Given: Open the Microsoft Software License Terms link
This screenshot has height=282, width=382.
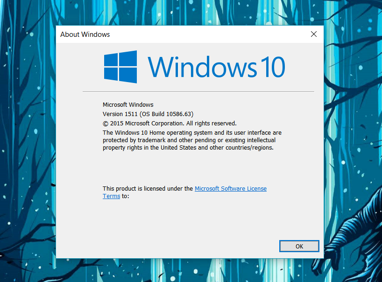Looking at the screenshot, I should [x=230, y=188].
